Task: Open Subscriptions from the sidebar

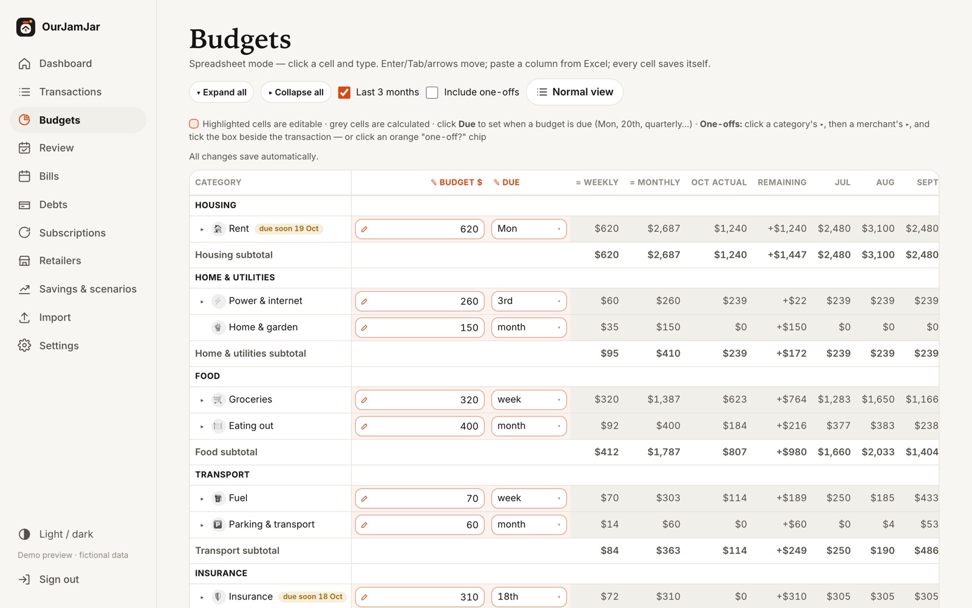Action: [78, 233]
